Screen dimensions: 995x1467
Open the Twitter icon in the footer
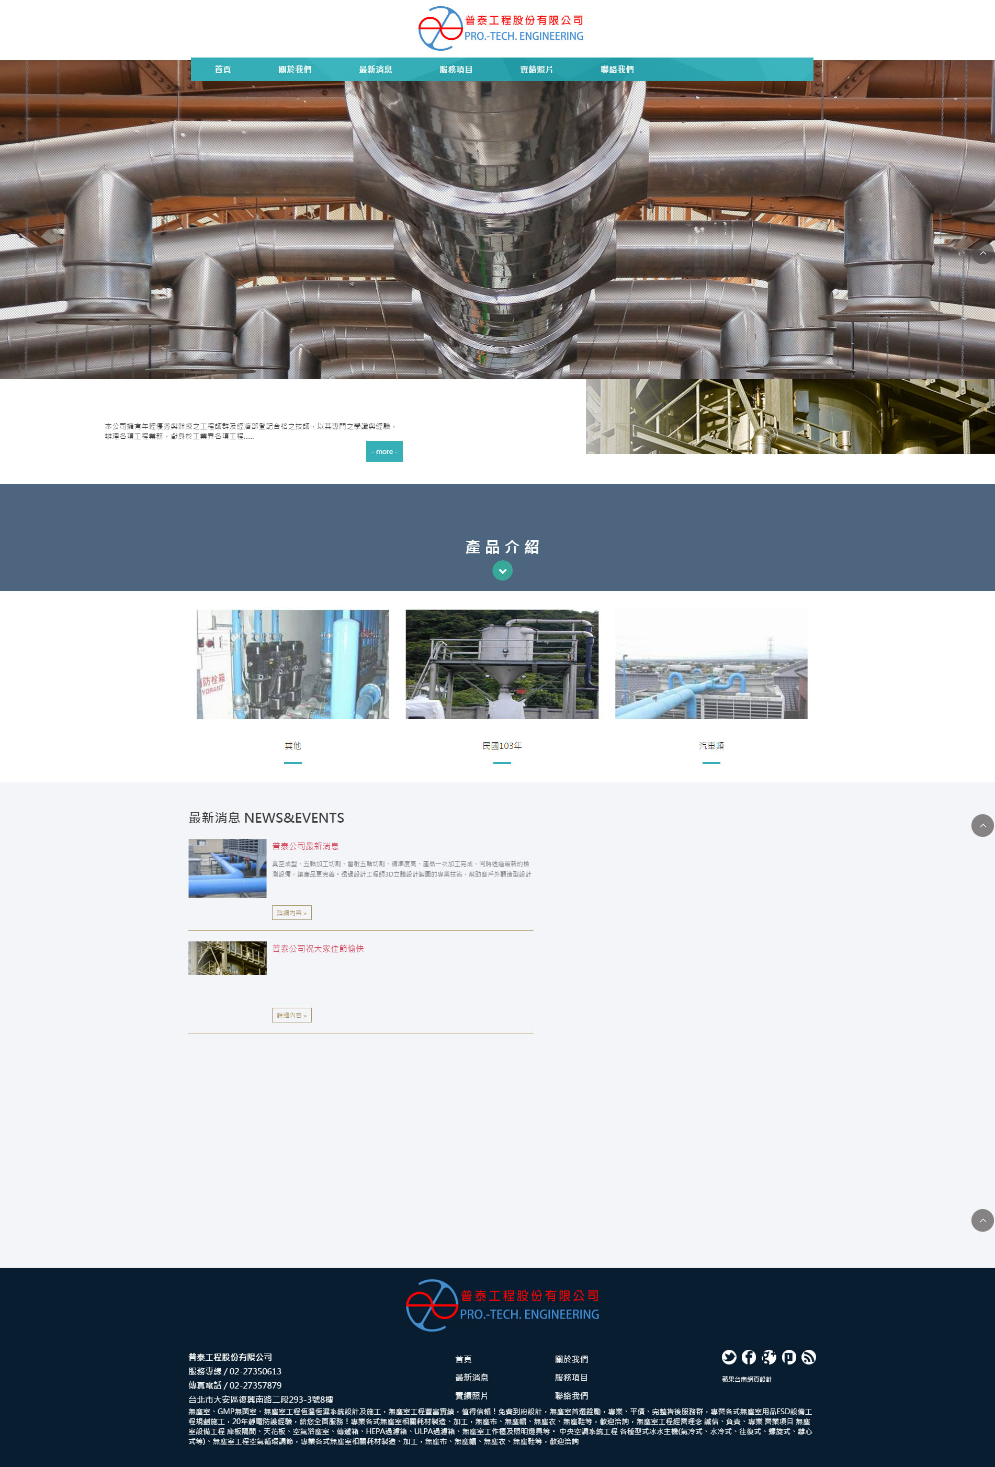click(729, 1357)
